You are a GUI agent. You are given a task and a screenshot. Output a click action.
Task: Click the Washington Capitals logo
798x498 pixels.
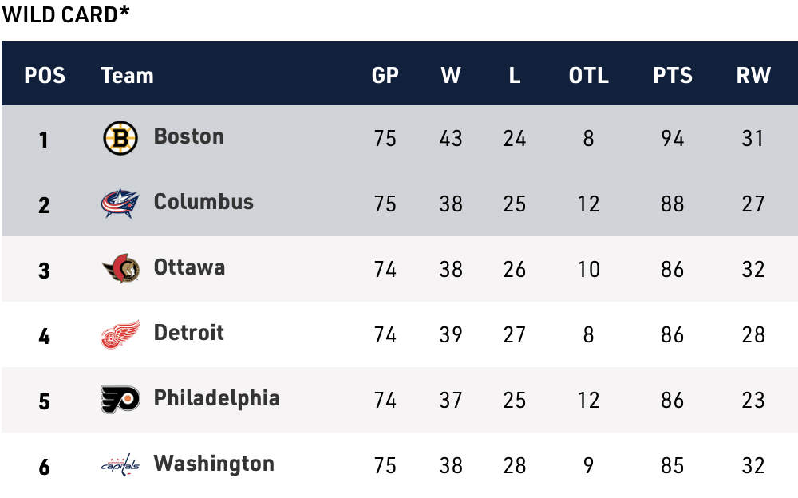[120, 464]
